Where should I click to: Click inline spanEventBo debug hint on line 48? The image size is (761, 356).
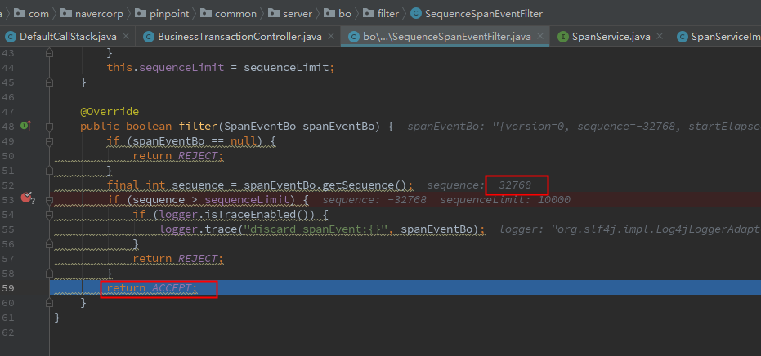tap(584, 127)
